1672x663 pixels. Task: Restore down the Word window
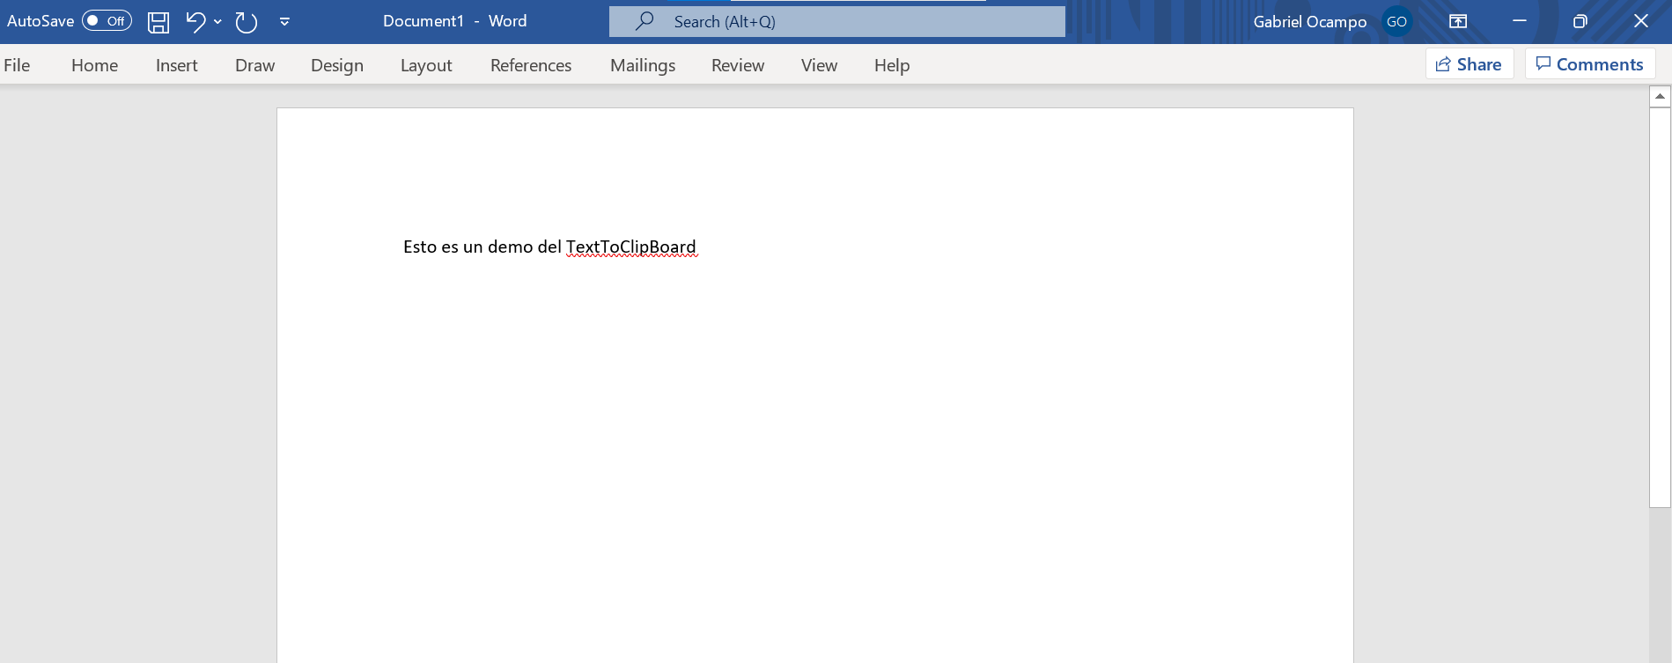pyautogui.click(x=1580, y=21)
